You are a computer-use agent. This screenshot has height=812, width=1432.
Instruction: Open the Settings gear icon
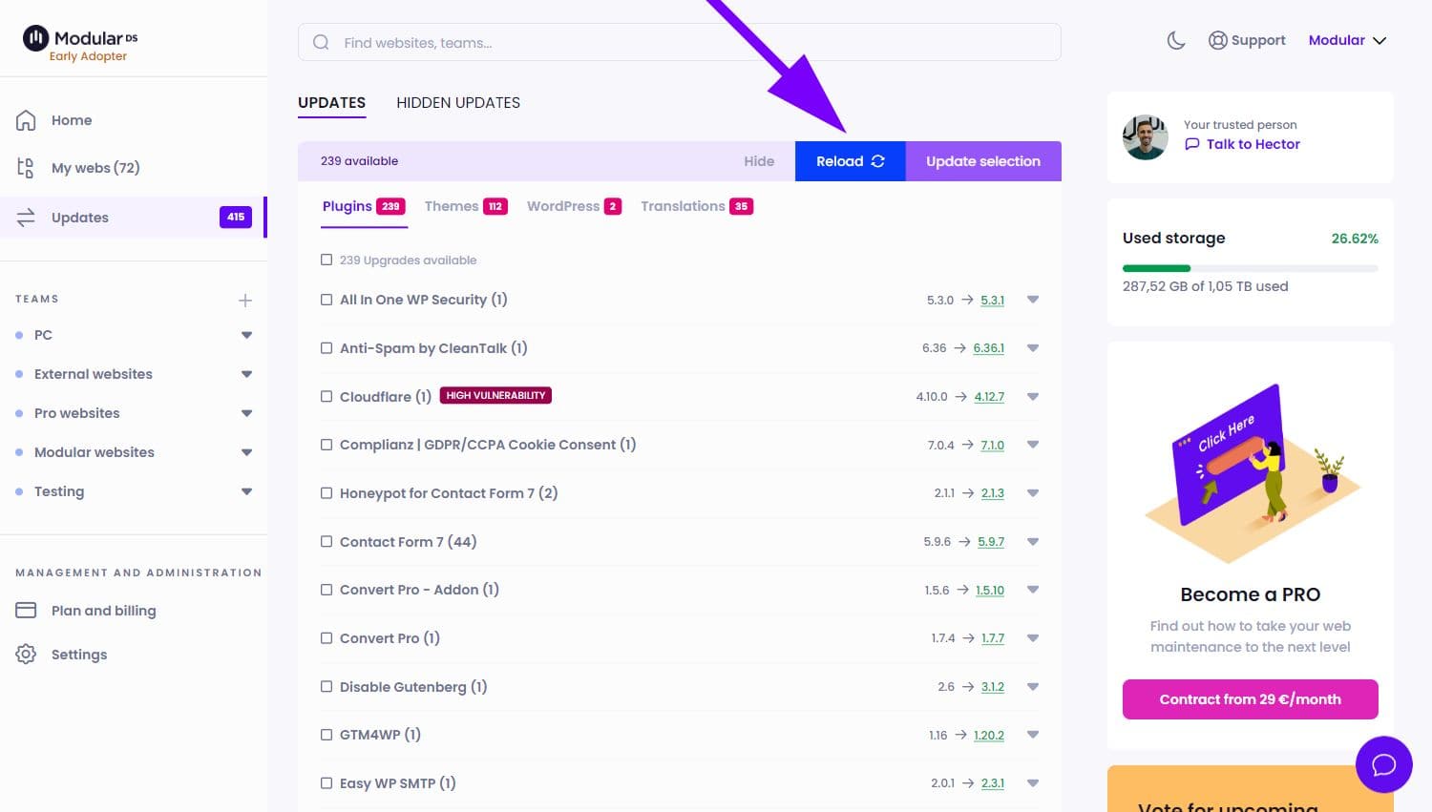(x=26, y=655)
